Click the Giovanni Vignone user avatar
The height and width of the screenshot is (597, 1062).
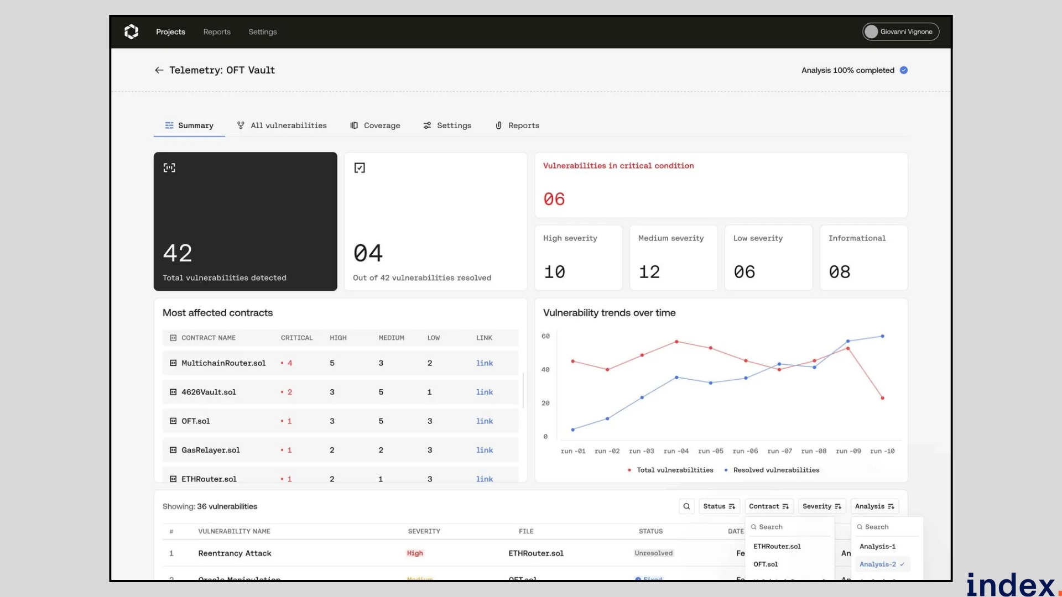pos(871,32)
